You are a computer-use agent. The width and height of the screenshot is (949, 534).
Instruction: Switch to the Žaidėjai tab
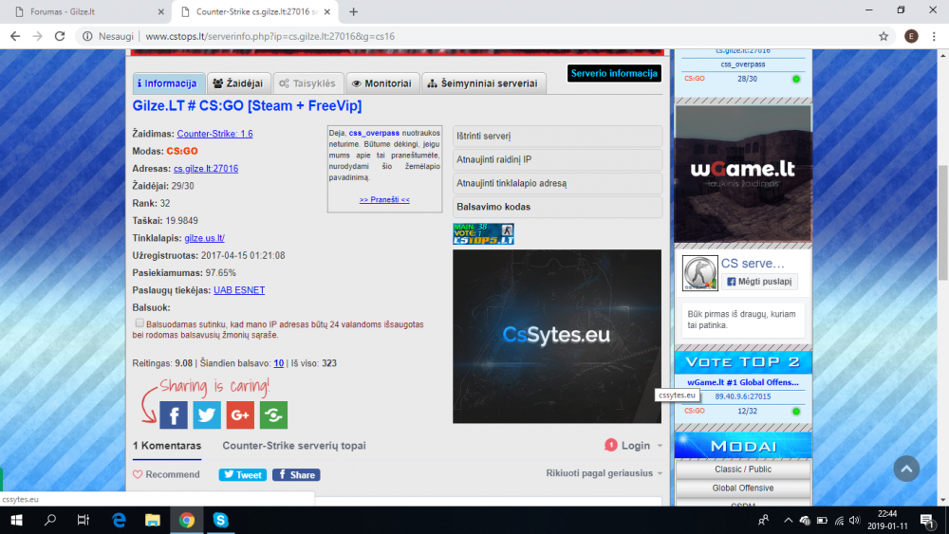238,83
